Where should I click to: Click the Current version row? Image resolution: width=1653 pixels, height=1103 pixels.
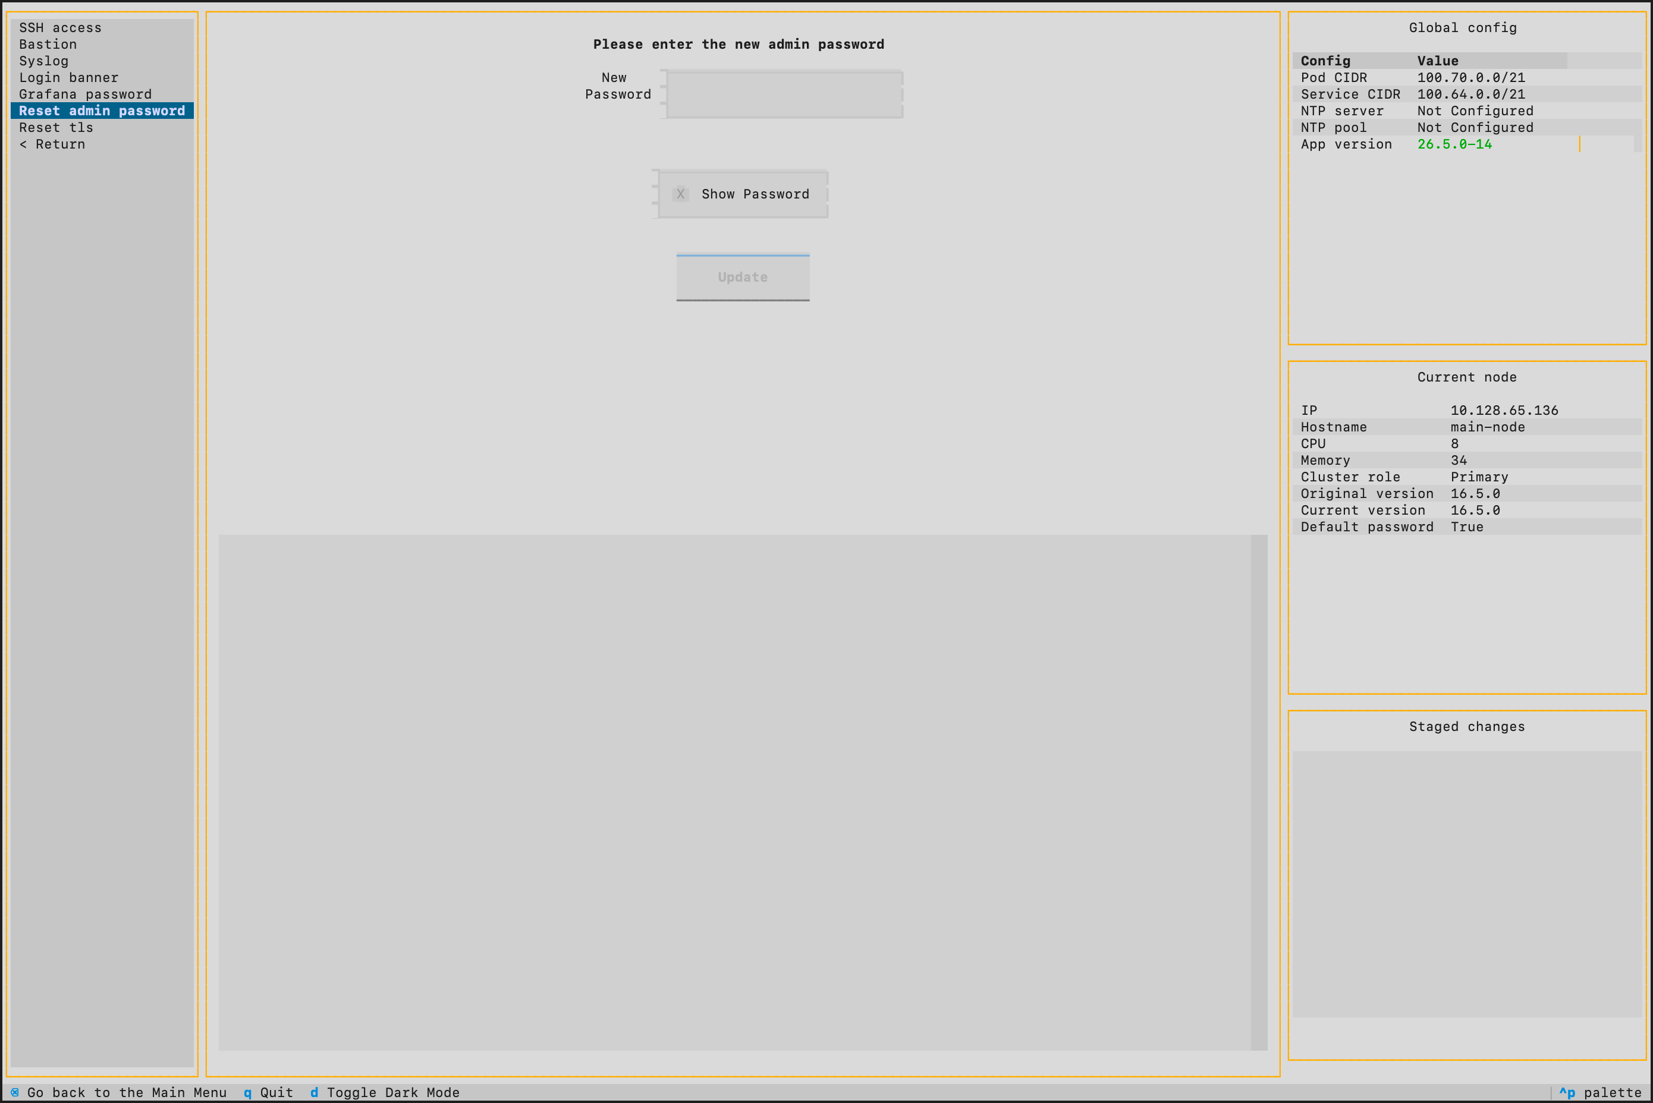pyautogui.click(x=1467, y=510)
